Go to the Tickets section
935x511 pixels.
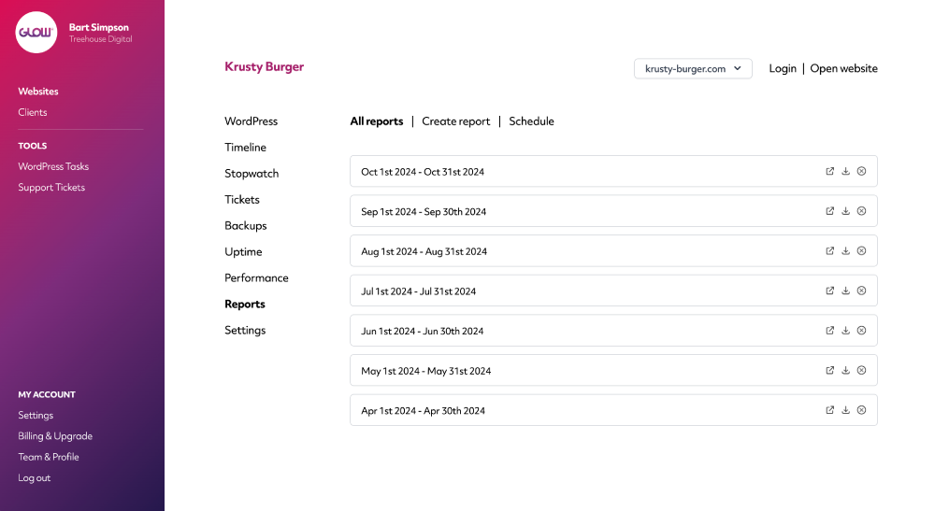[242, 200]
